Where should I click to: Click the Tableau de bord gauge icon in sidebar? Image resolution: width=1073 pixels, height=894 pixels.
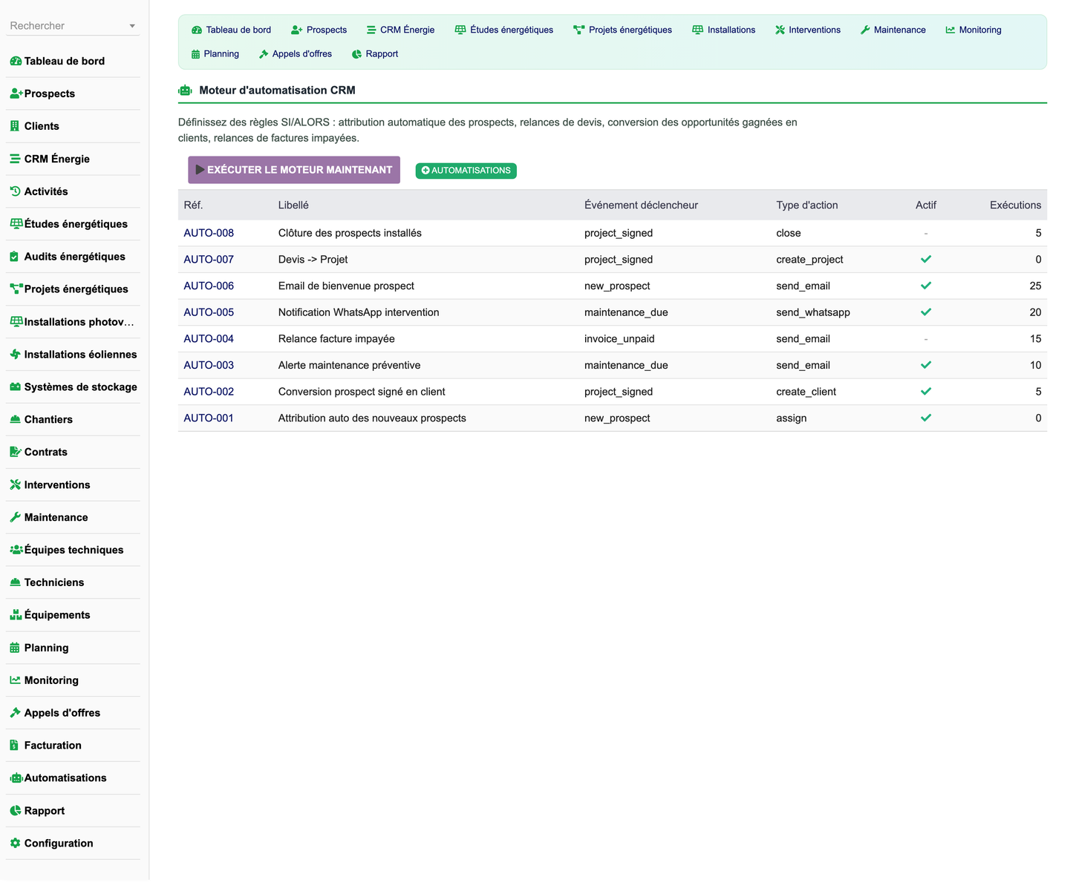tap(16, 62)
